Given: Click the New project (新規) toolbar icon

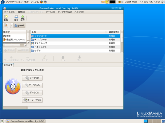Looking at the screenshot, I should (x=6, y=18).
